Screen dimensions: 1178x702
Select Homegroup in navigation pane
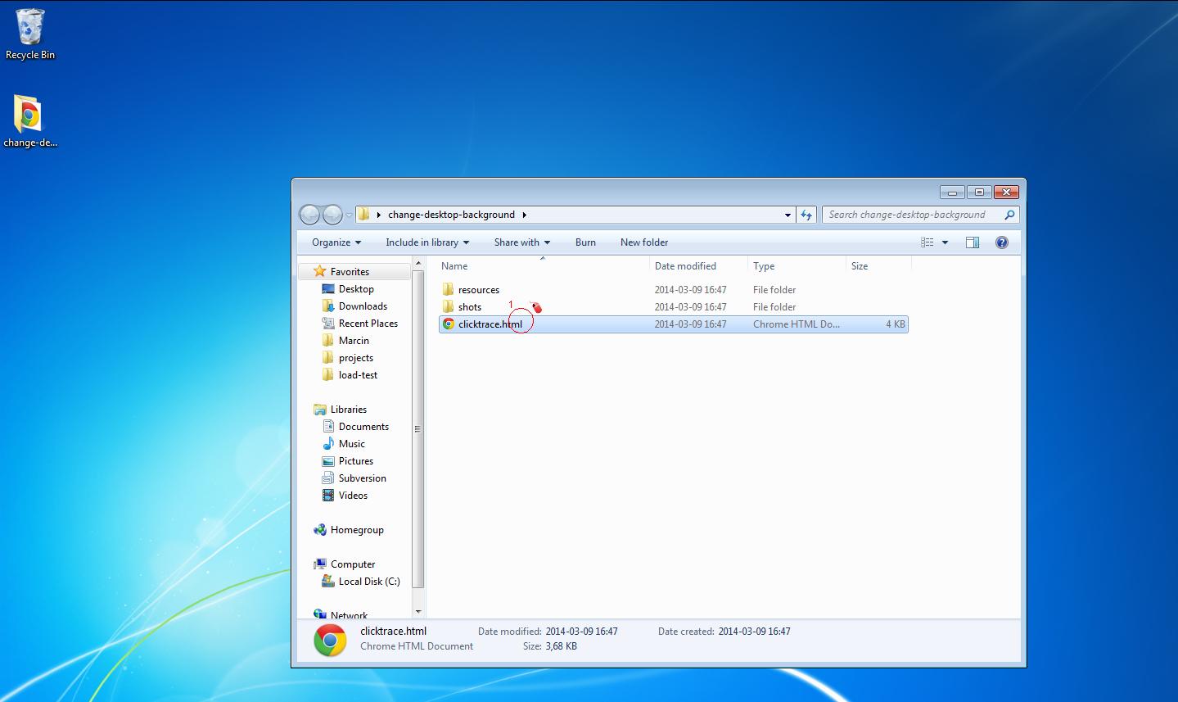click(x=357, y=530)
